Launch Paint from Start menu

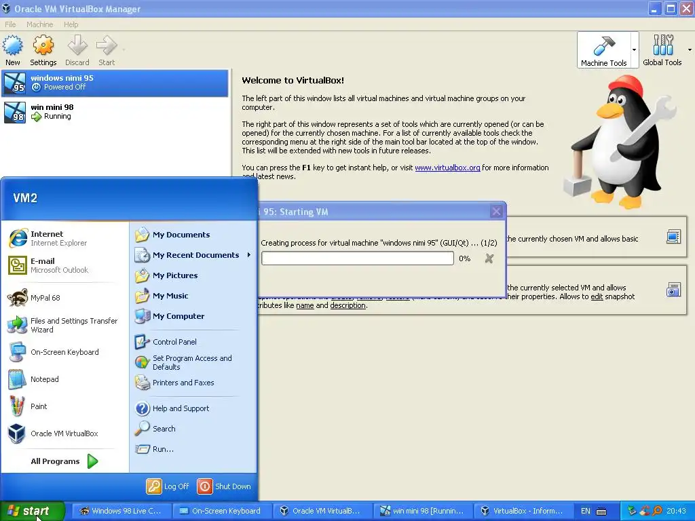point(64,406)
